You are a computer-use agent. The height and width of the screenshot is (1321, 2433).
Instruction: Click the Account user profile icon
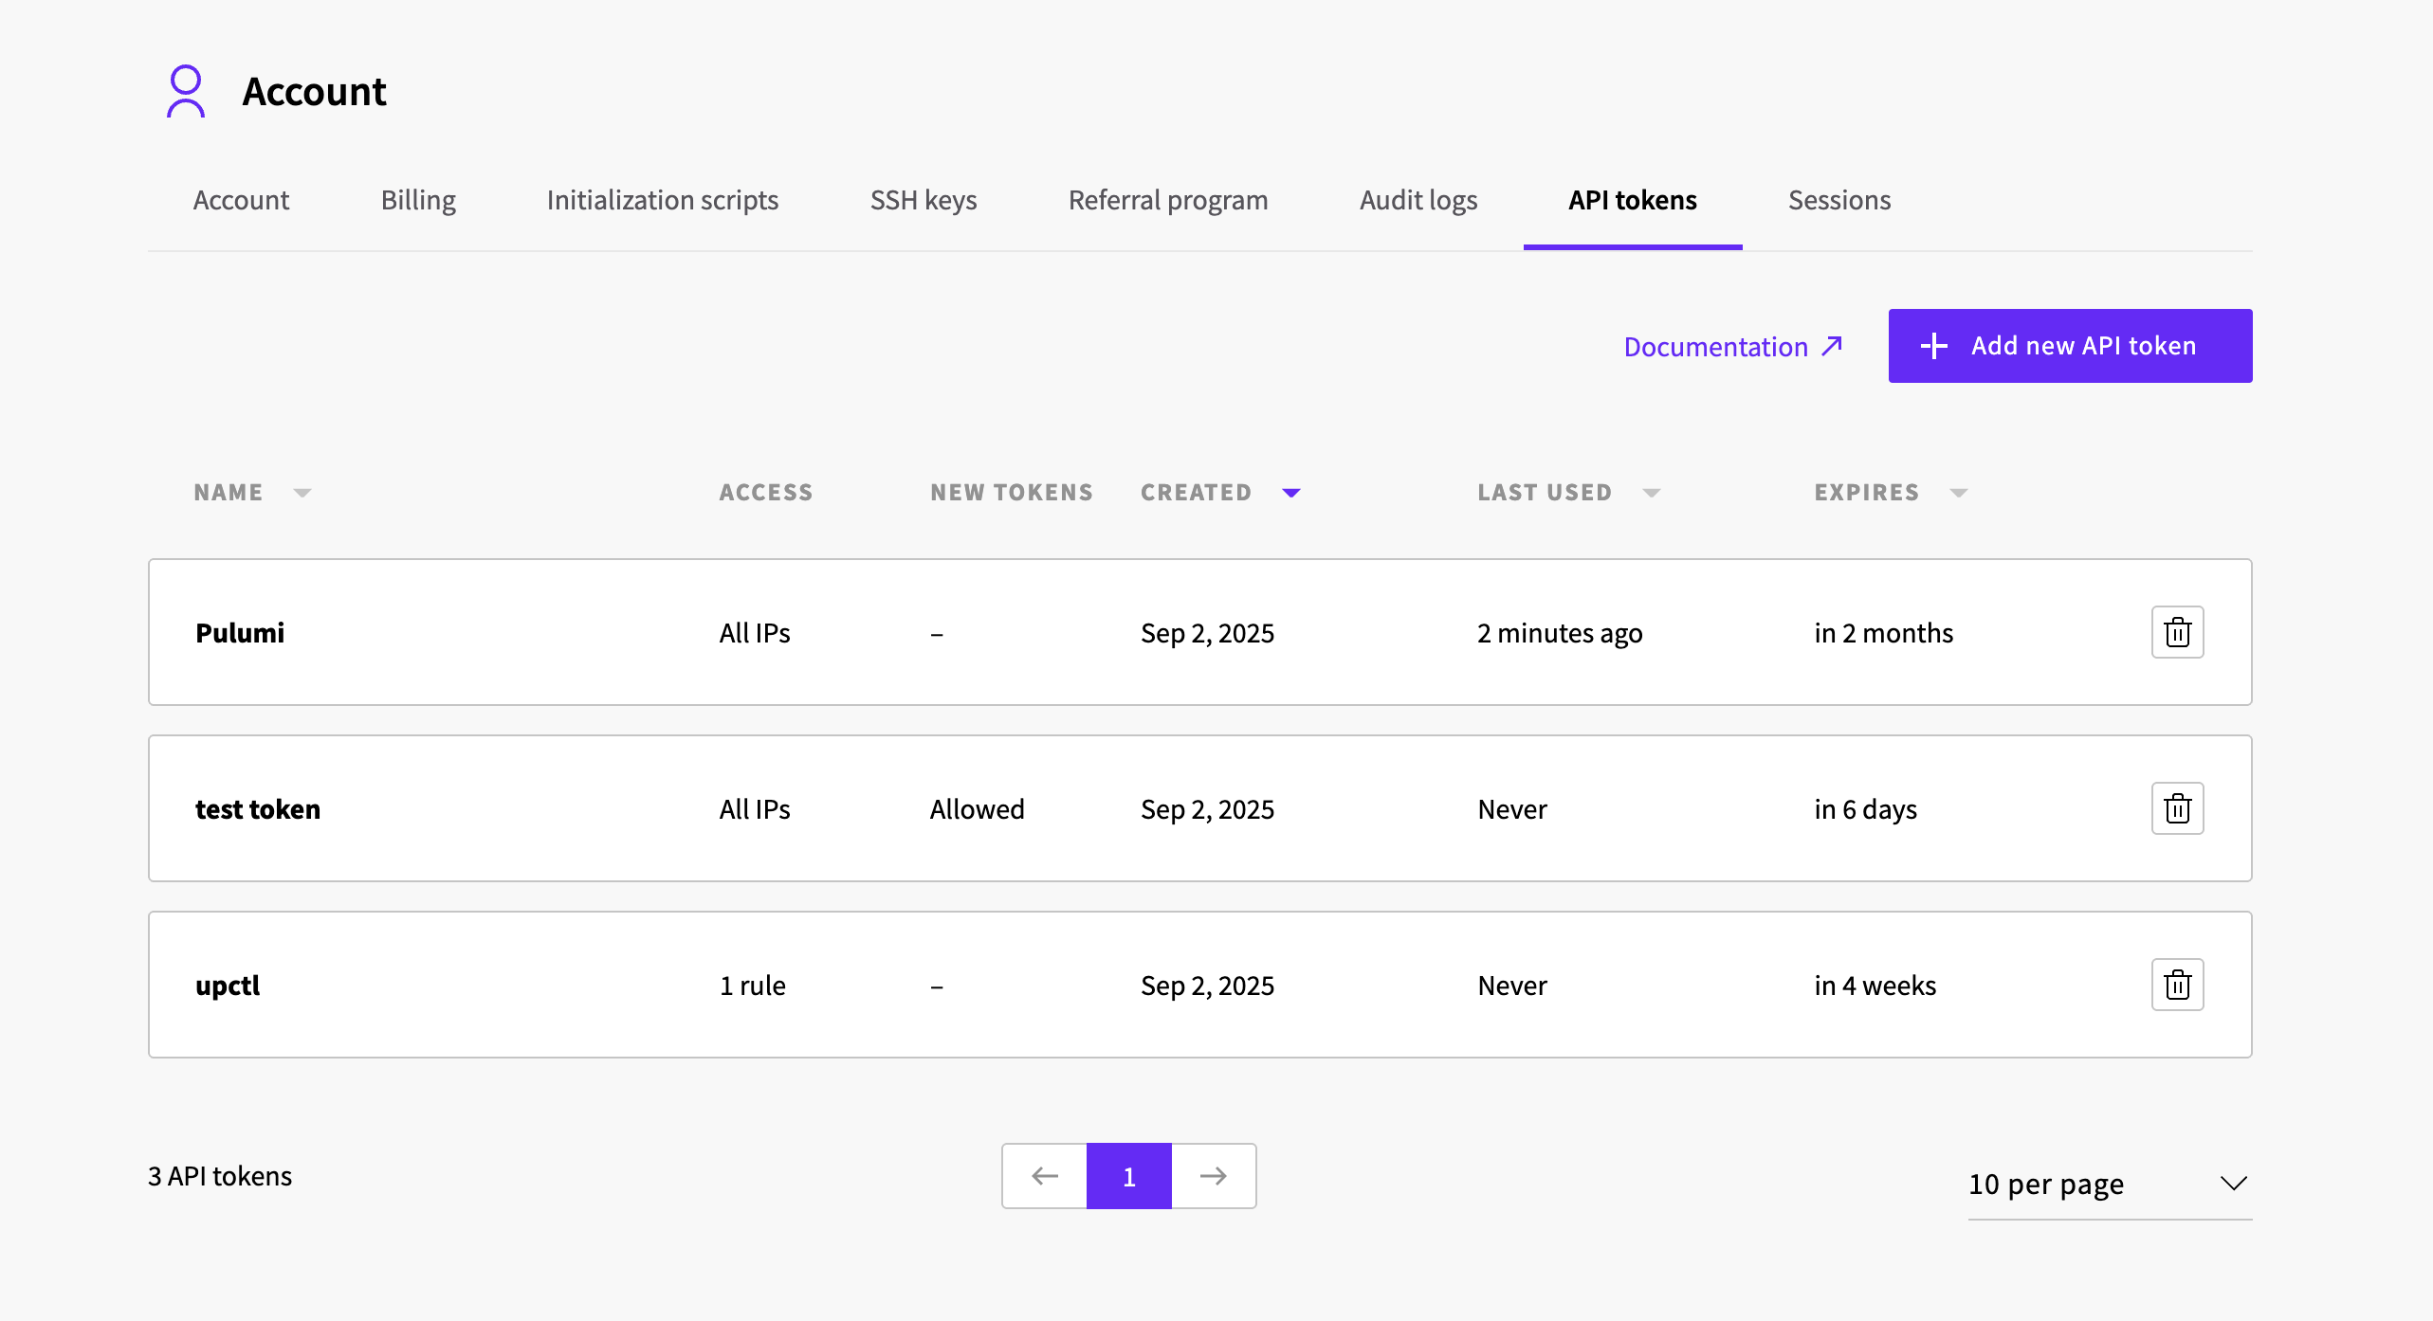(x=186, y=92)
